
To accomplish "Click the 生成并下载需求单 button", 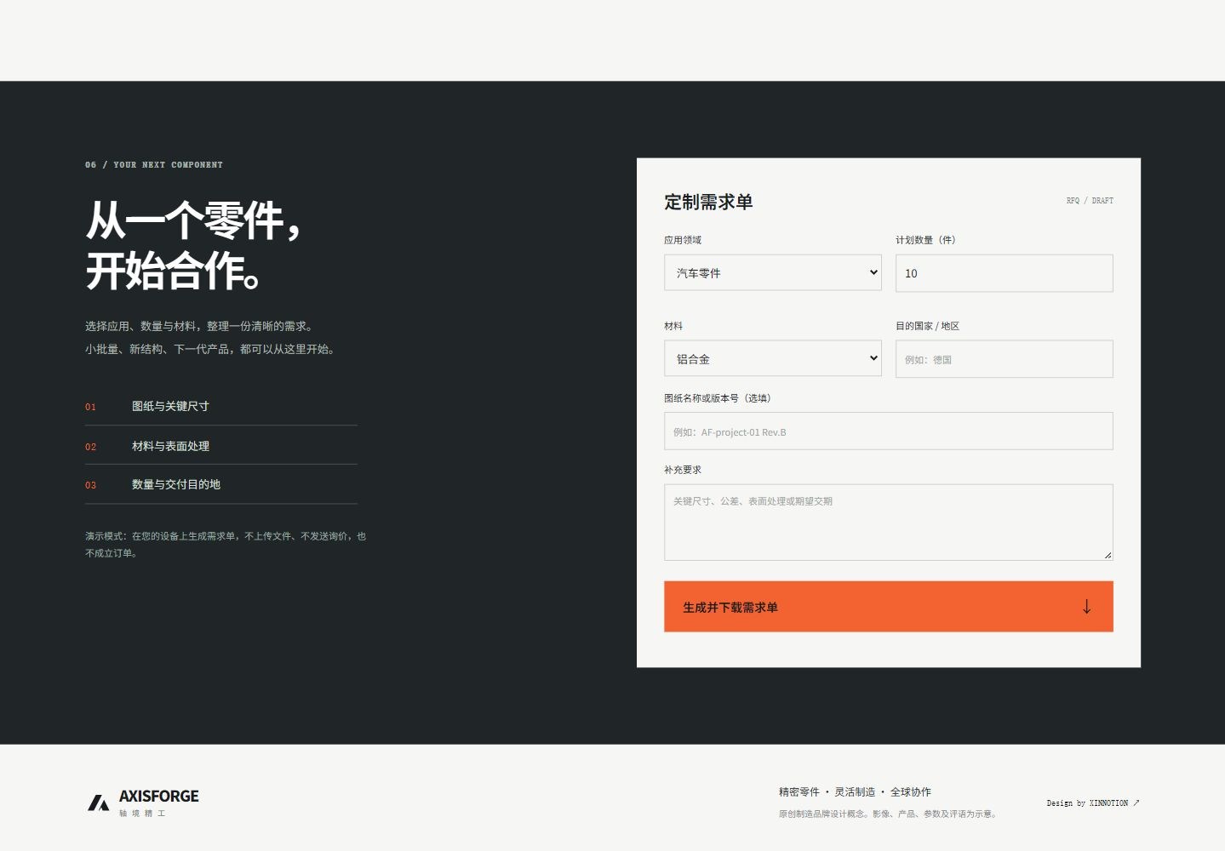I will click(x=889, y=607).
